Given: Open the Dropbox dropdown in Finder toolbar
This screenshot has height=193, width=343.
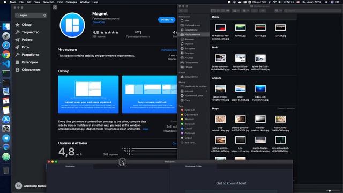Looking at the screenshot, I should [x=279, y=11].
